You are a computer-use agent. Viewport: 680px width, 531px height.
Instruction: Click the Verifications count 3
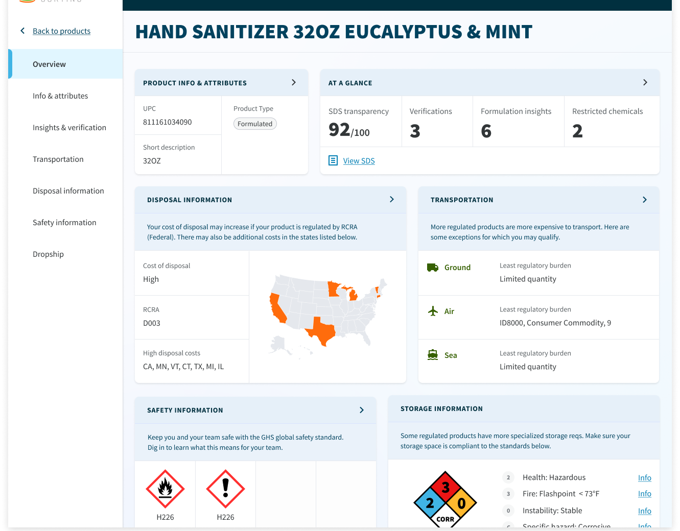click(x=415, y=131)
